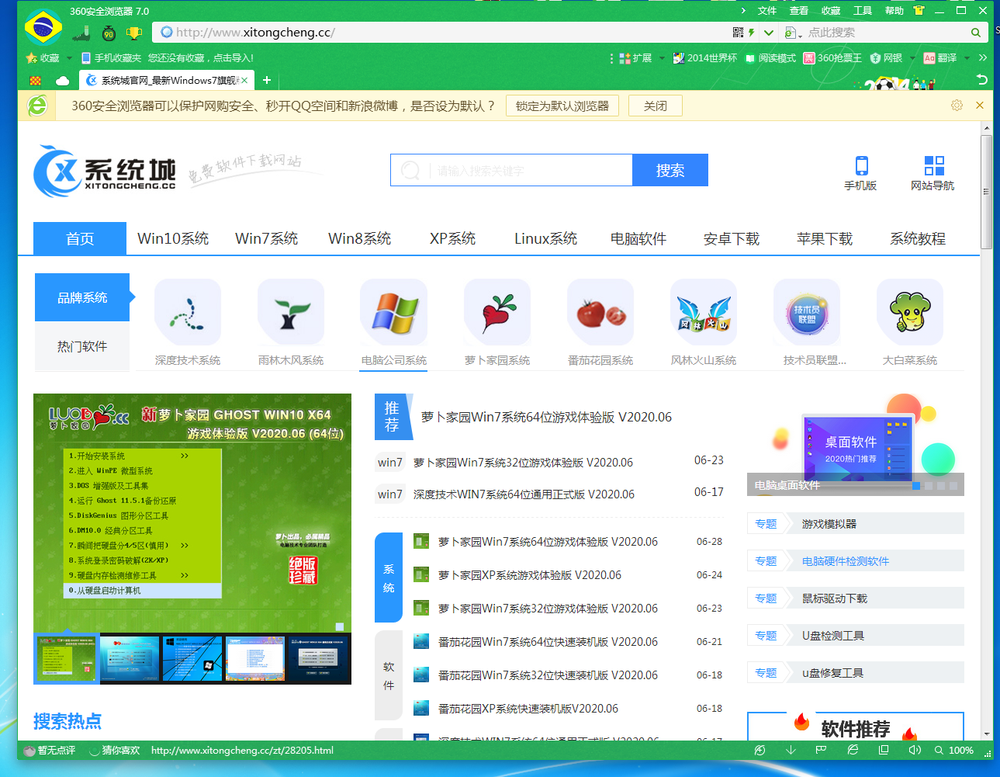Open the 电脑硬件检测软件 topic link
This screenshot has height=777, width=1000.
[x=846, y=561]
